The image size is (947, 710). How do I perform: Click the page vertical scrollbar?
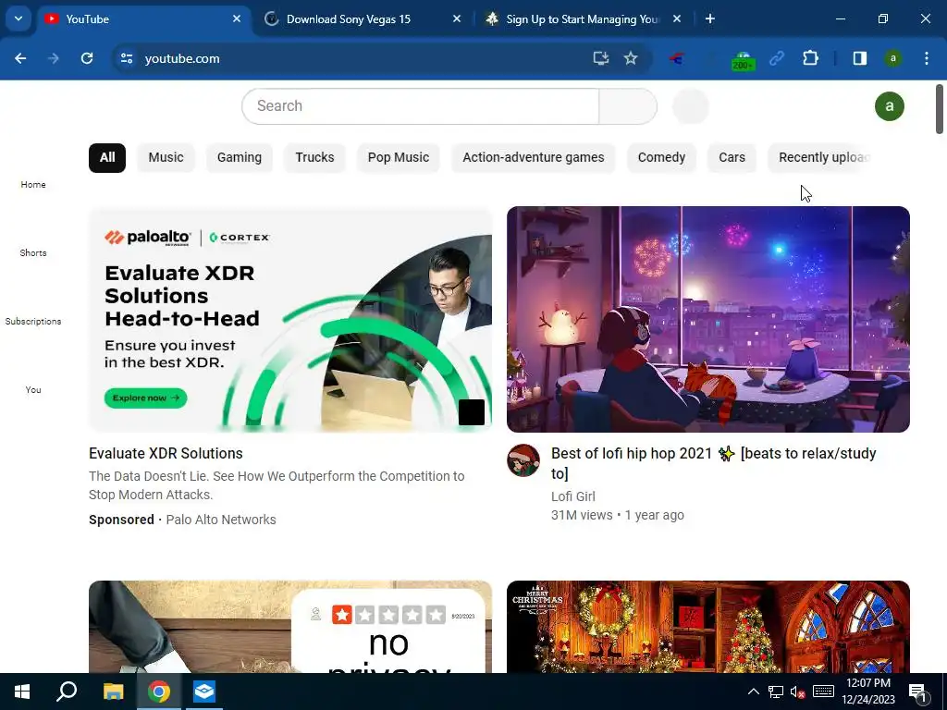coord(940,109)
